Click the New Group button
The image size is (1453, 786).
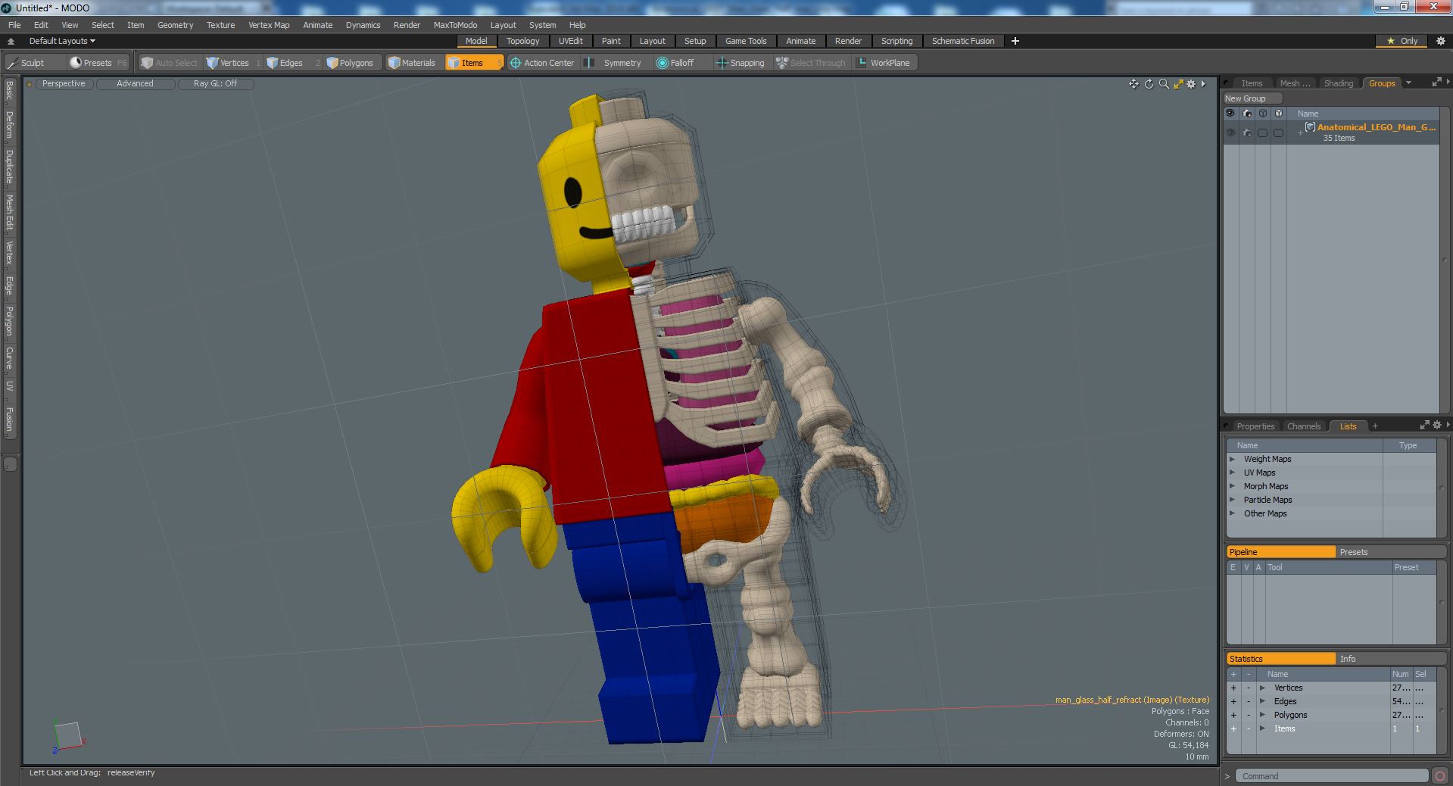[1252, 98]
